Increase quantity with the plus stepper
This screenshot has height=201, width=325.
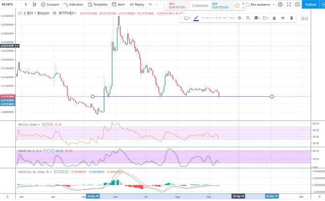[243, 4]
